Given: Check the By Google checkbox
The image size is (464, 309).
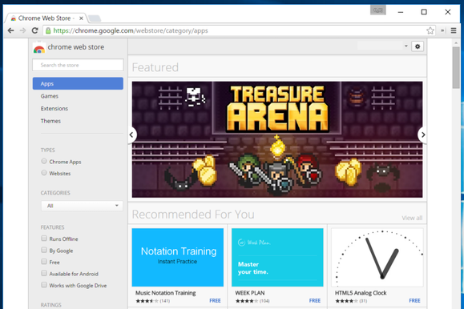Looking at the screenshot, I should pyautogui.click(x=44, y=250).
